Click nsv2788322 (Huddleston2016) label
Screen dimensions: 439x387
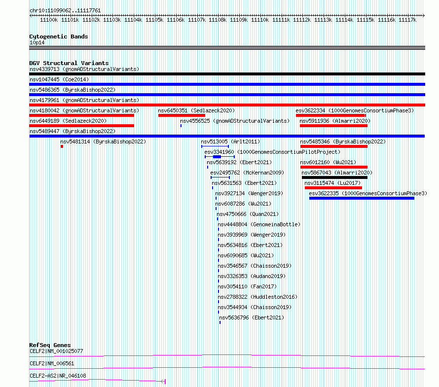coord(257,297)
